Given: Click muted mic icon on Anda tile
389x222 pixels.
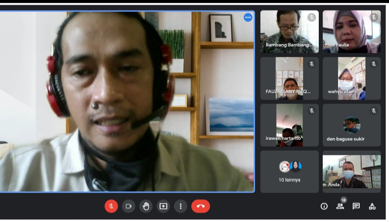Looking at the screenshot, I should (x=374, y=157).
